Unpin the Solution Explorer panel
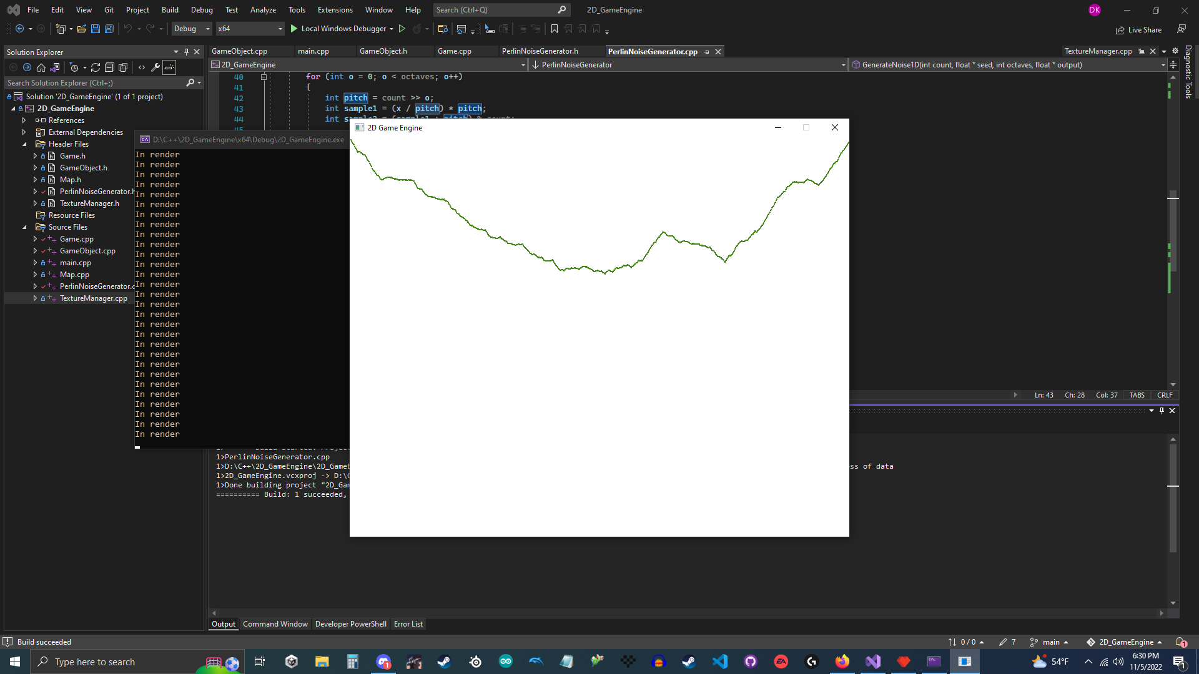 [x=186, y=52]
